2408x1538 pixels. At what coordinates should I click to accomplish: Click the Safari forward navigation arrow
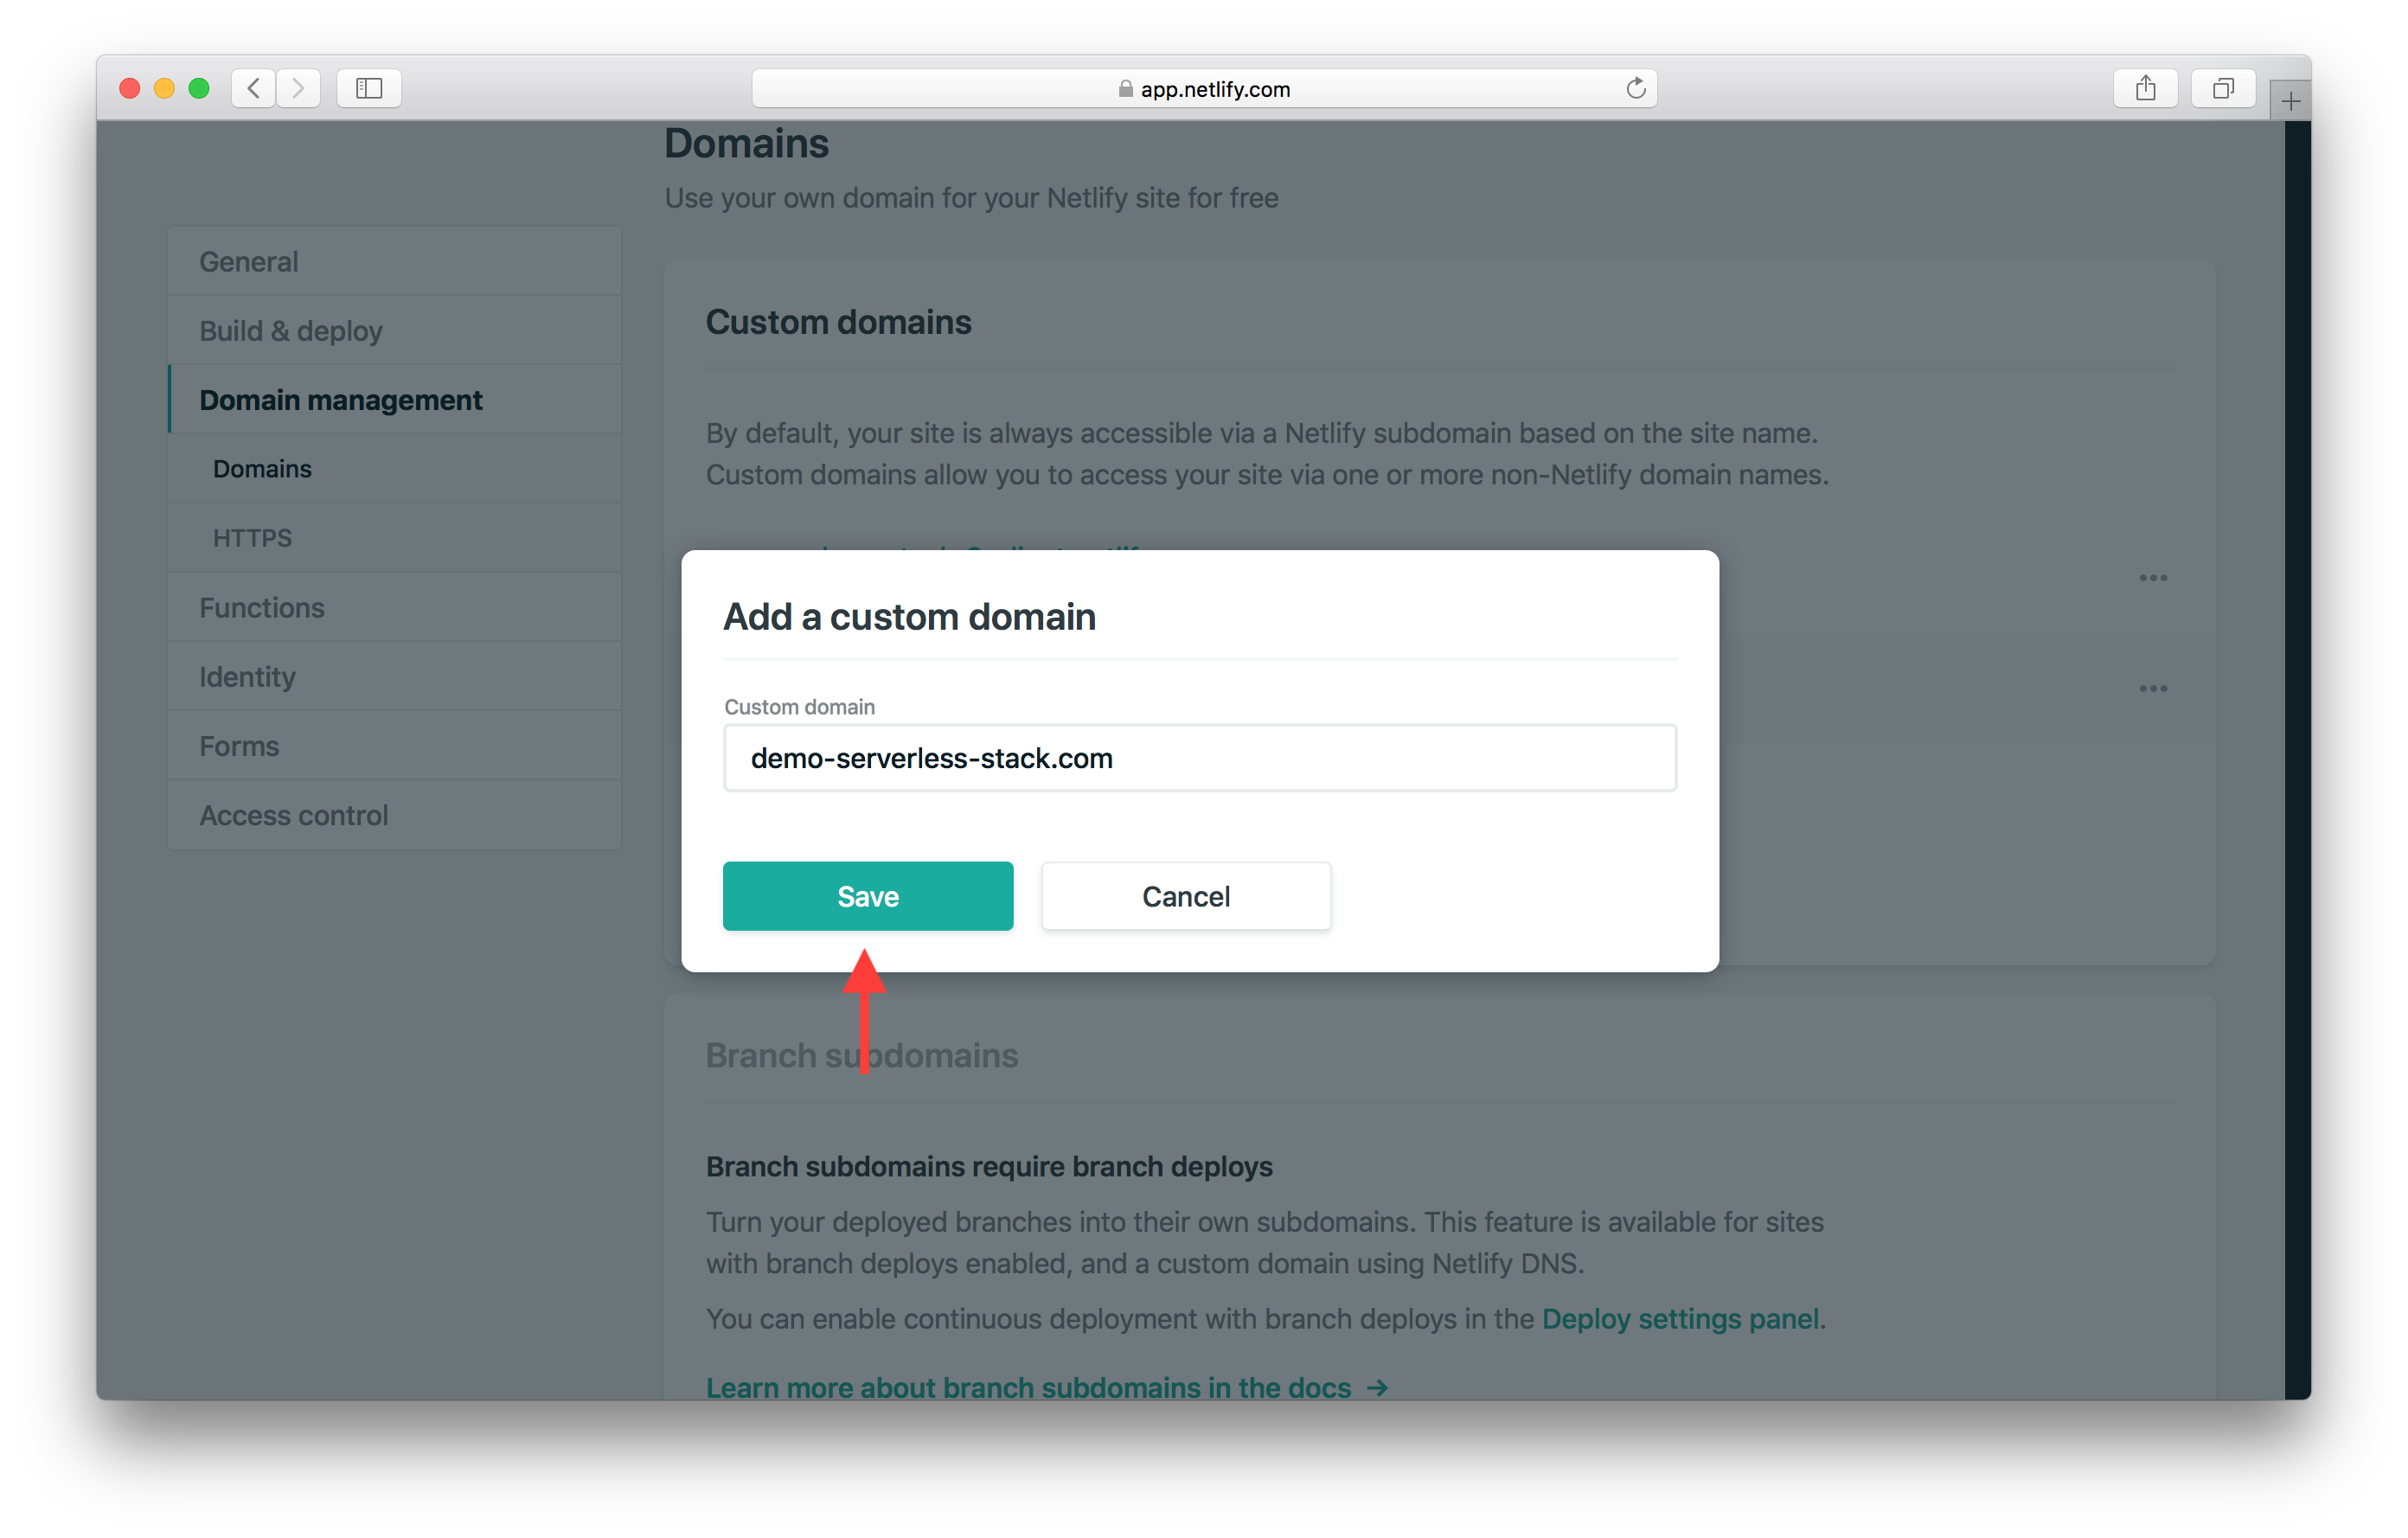tap(298, 89)
